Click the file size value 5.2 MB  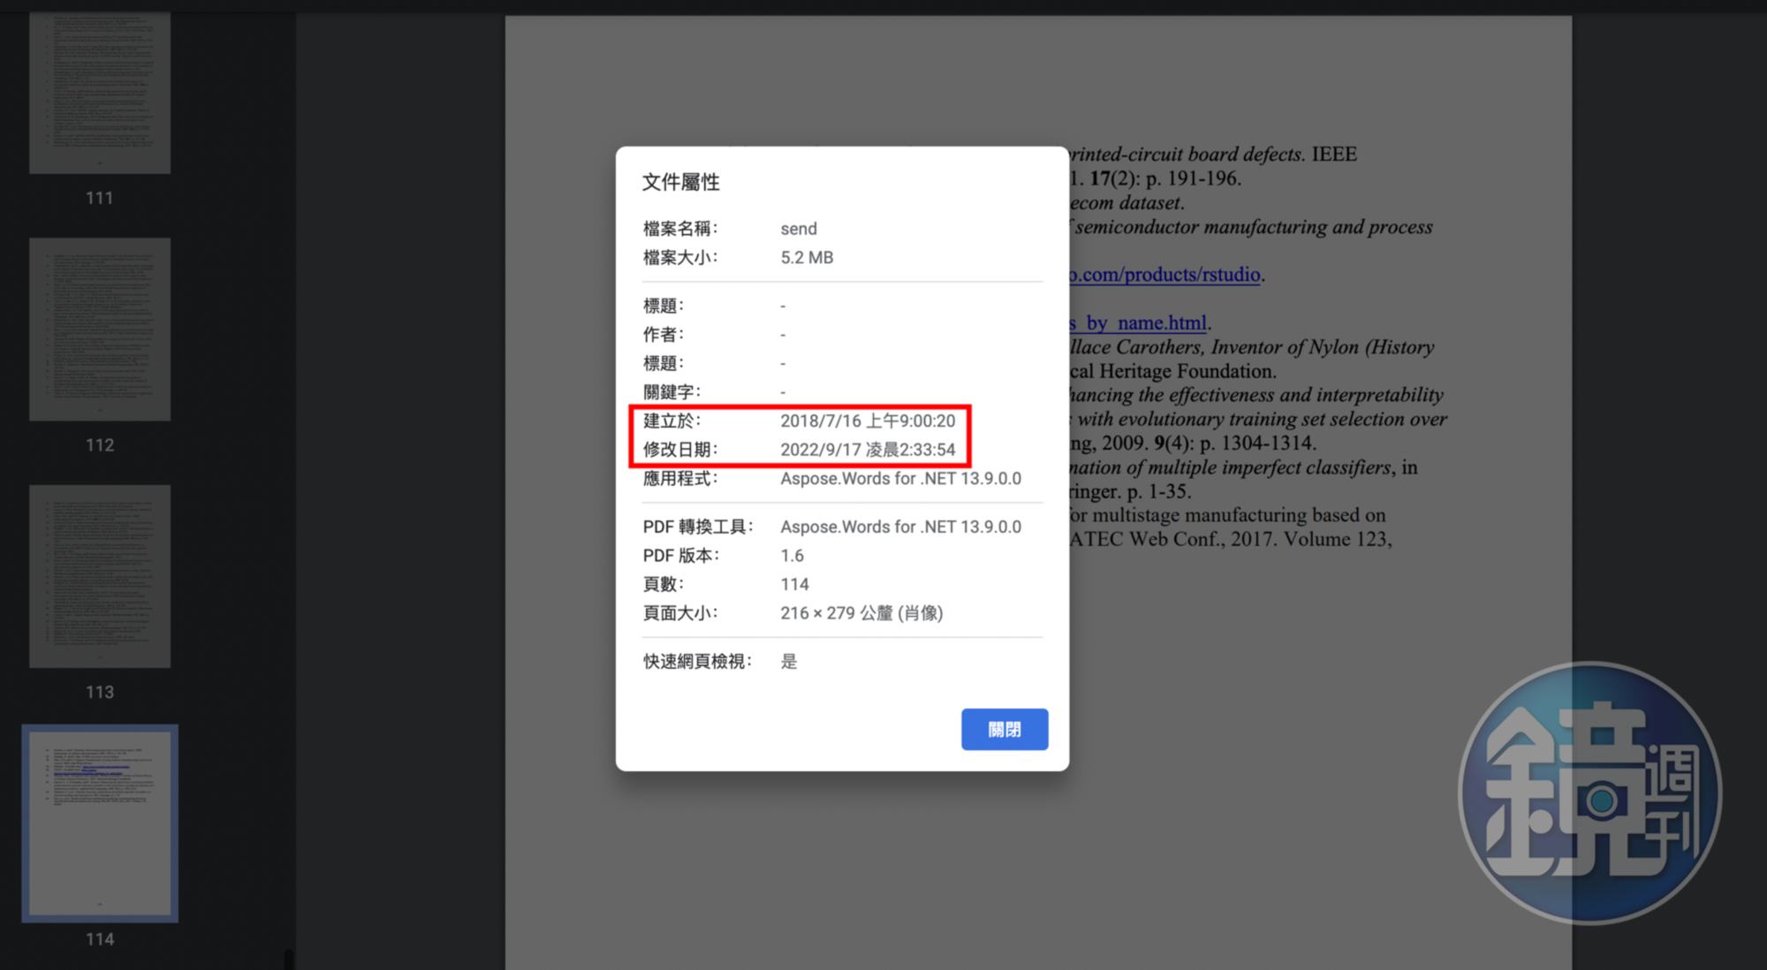pyautogui.click(x=807, y=257)
